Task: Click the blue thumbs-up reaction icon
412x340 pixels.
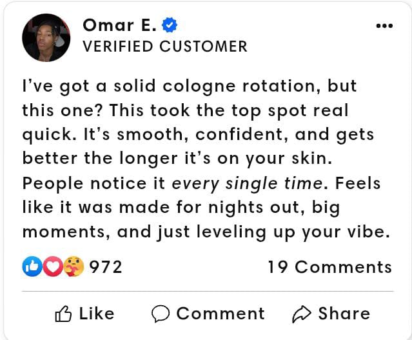Action: click(32, 266)
